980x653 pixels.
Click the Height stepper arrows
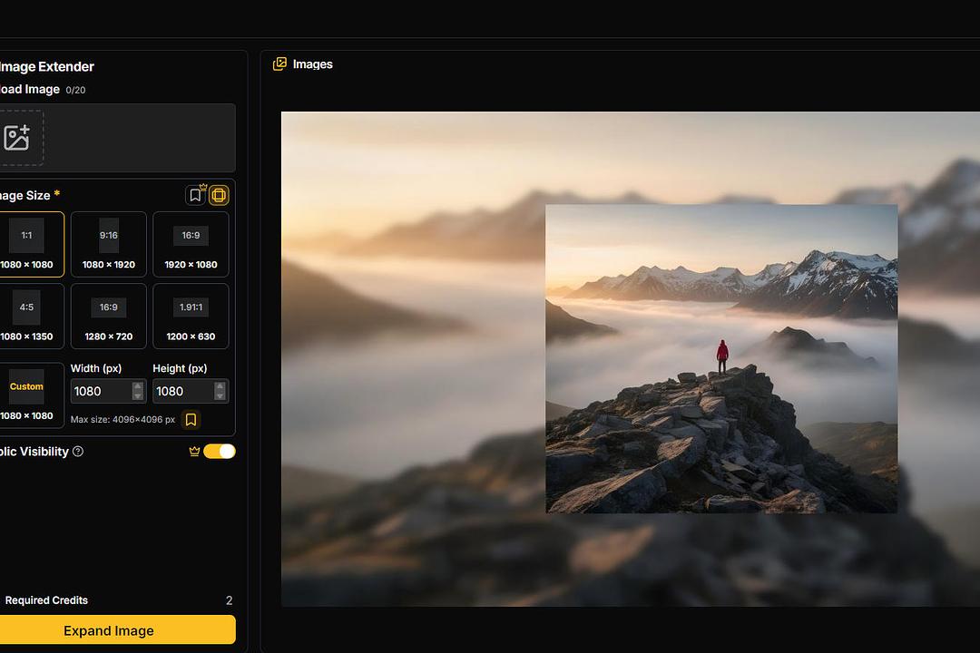tap(220, 391)
